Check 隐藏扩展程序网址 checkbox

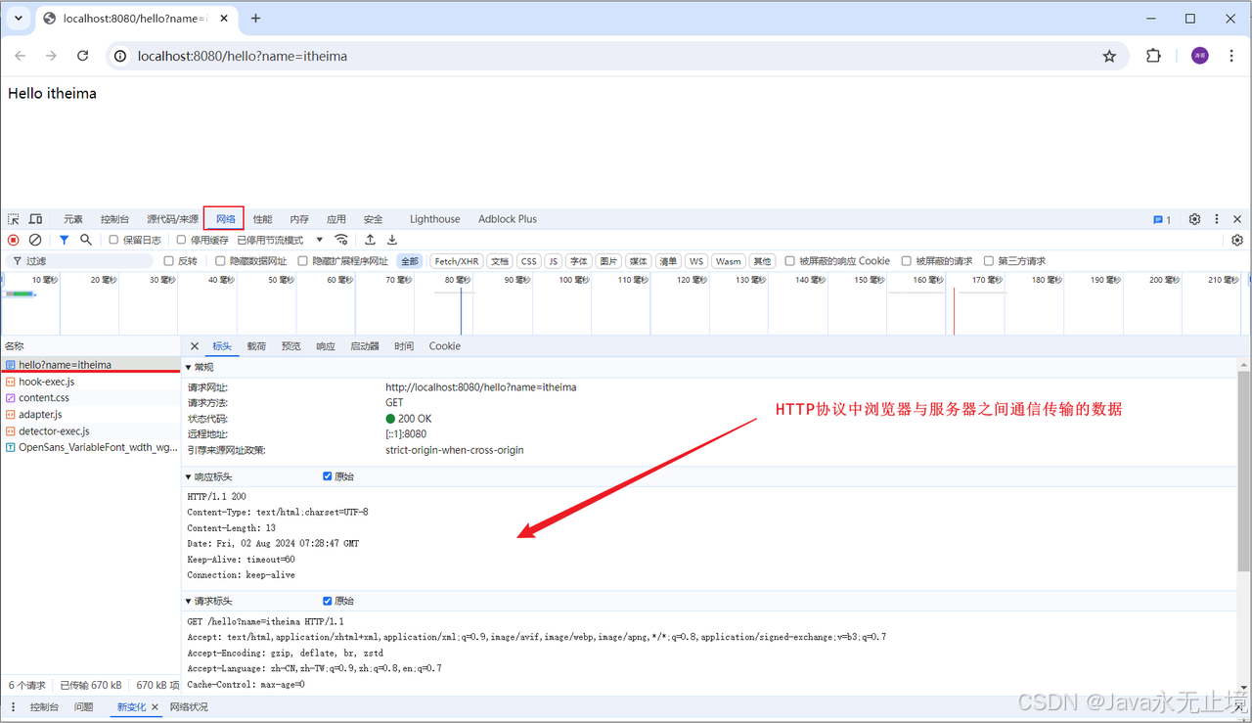(303, 261)
